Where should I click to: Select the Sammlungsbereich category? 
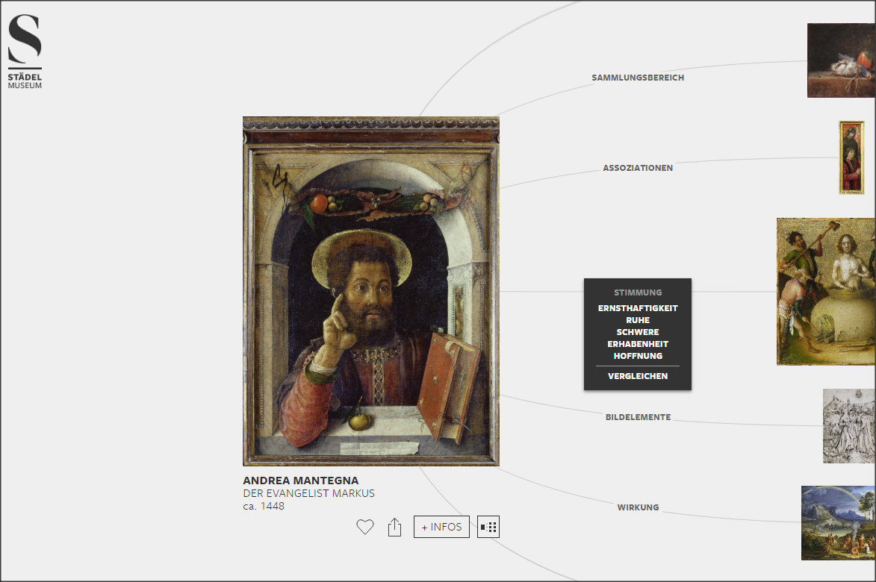click(638, 78)
